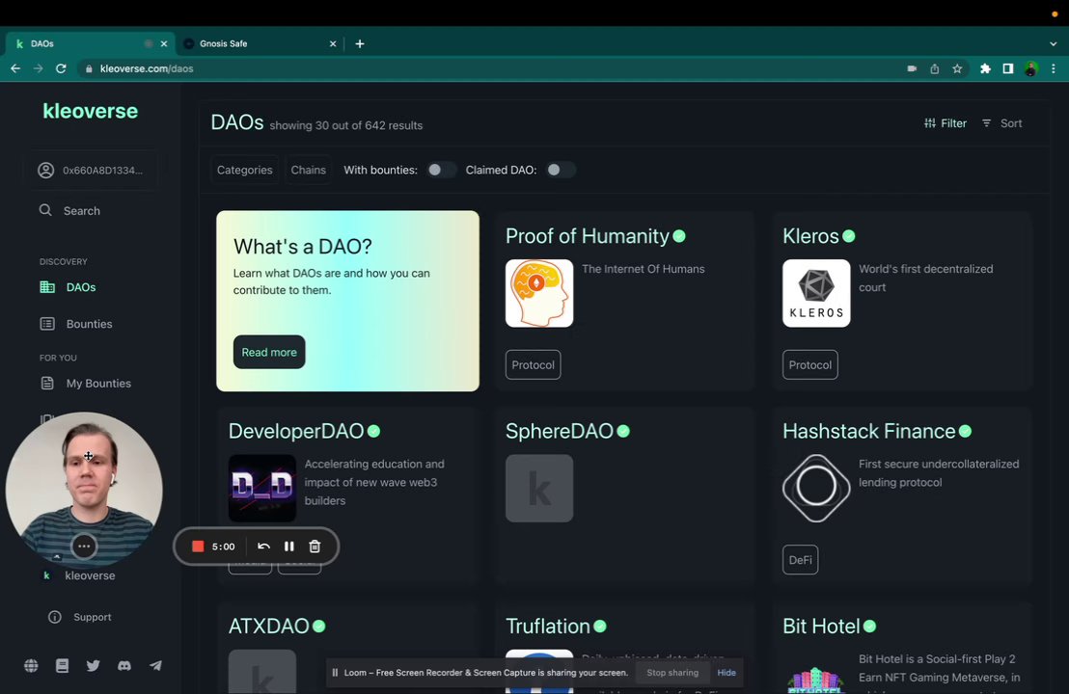Open Chrome three-dot menu

point(1054,68)
